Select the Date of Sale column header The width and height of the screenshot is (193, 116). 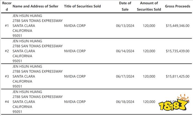(x=125, y=6)
